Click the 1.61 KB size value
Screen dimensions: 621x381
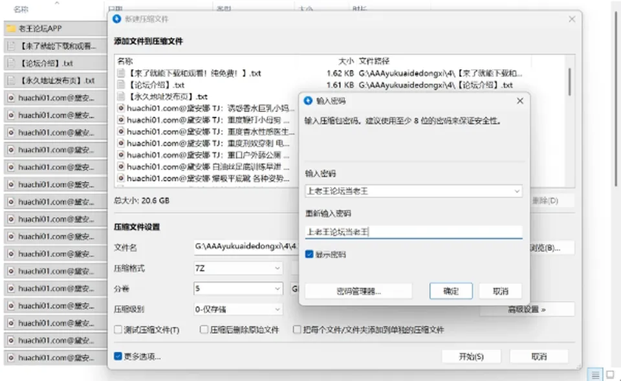pos(340,85)
